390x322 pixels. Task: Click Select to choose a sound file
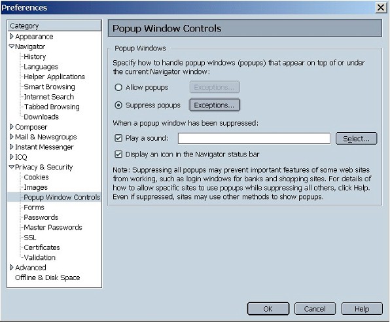(356, 138)
